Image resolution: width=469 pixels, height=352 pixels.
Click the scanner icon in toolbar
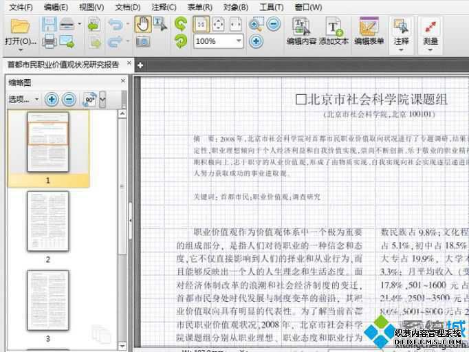67,24
